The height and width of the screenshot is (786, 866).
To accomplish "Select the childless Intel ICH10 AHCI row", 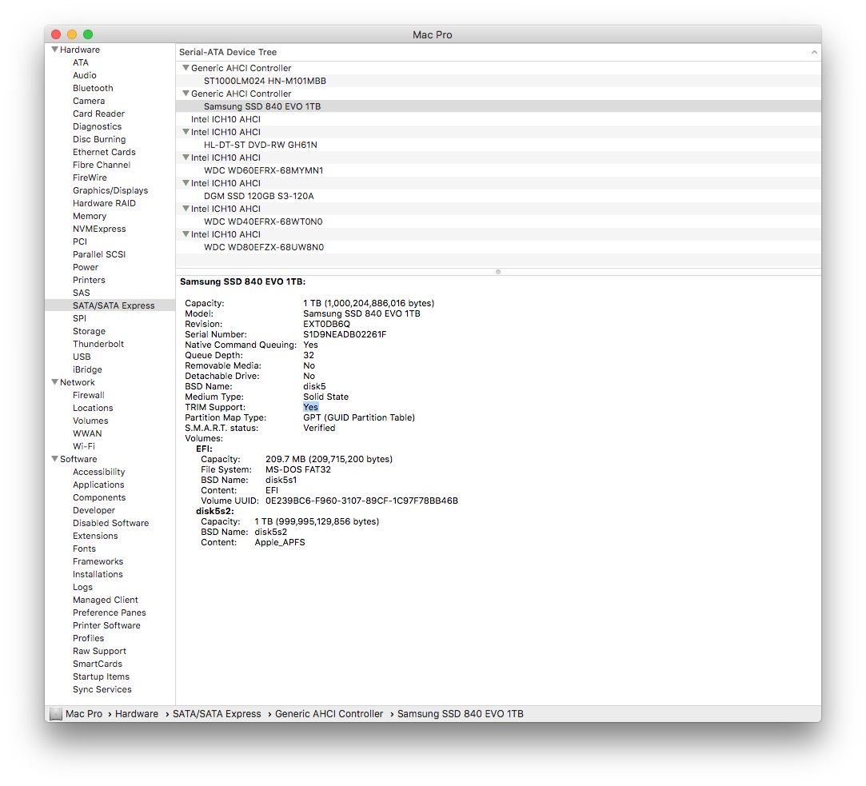I will tap(498, 119).
